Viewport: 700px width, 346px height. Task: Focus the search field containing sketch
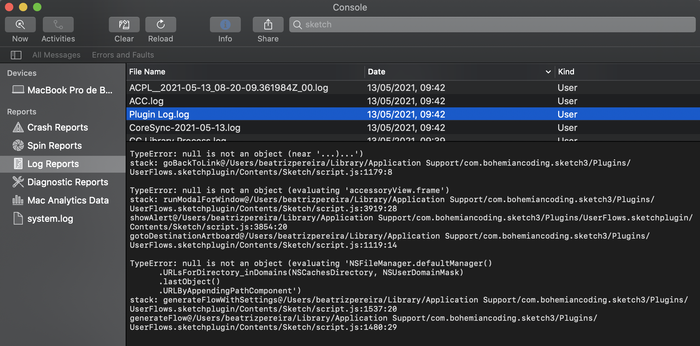(492, 25)
